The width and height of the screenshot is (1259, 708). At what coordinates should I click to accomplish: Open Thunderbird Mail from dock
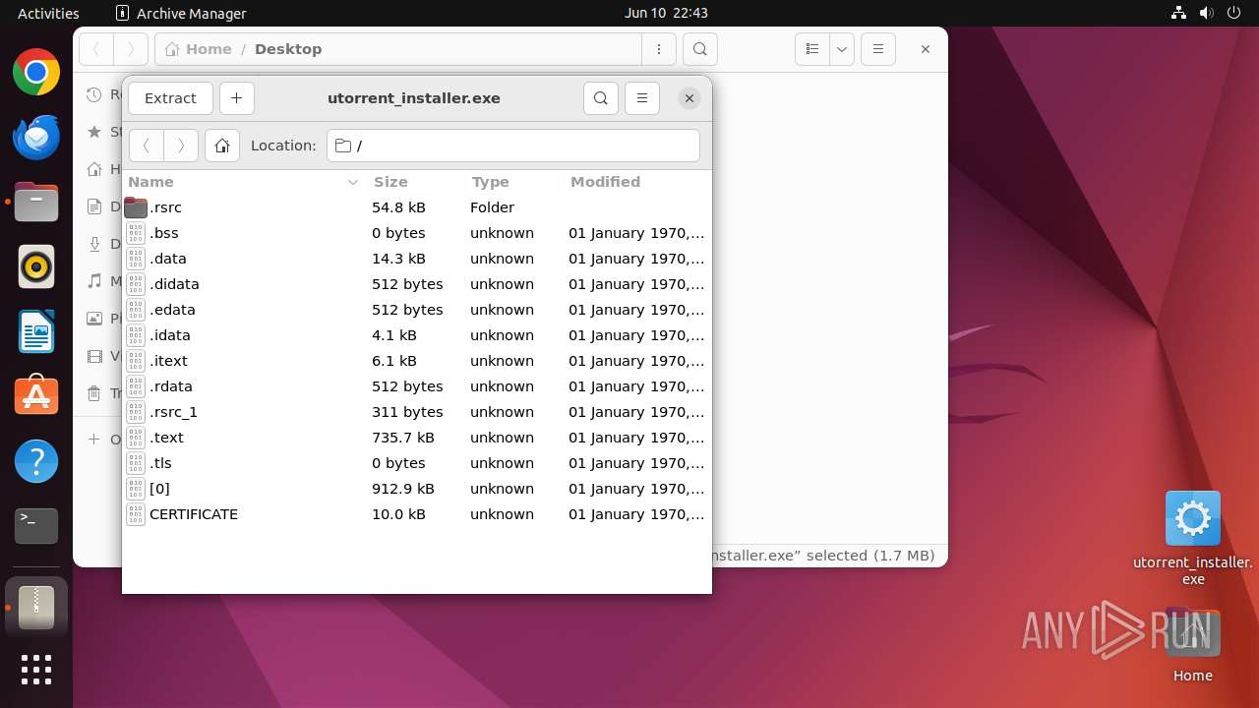click(36, 138)
